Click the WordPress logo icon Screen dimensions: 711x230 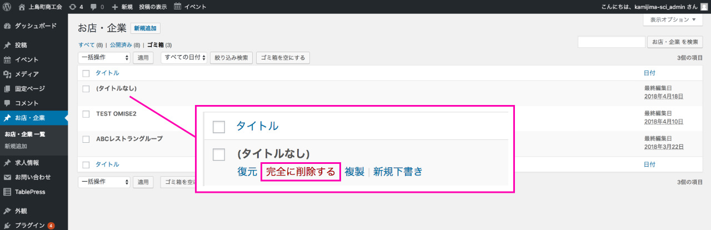[7, 7]
